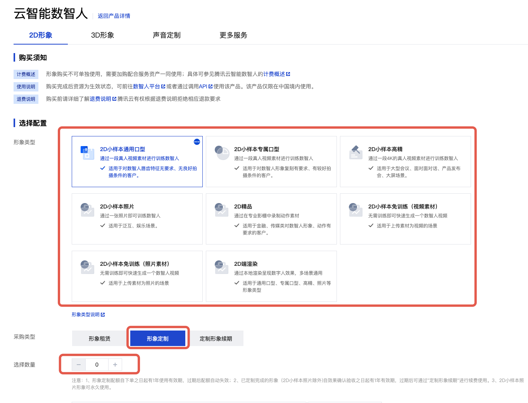Choose the 2D小样本免训练（视频素材）option

click(405, 219)
